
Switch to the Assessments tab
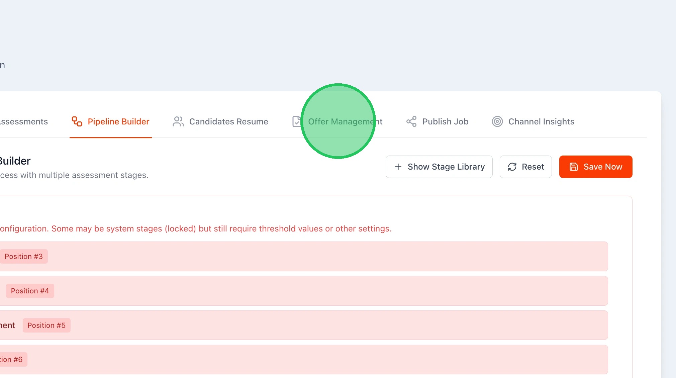coord(24,121)
